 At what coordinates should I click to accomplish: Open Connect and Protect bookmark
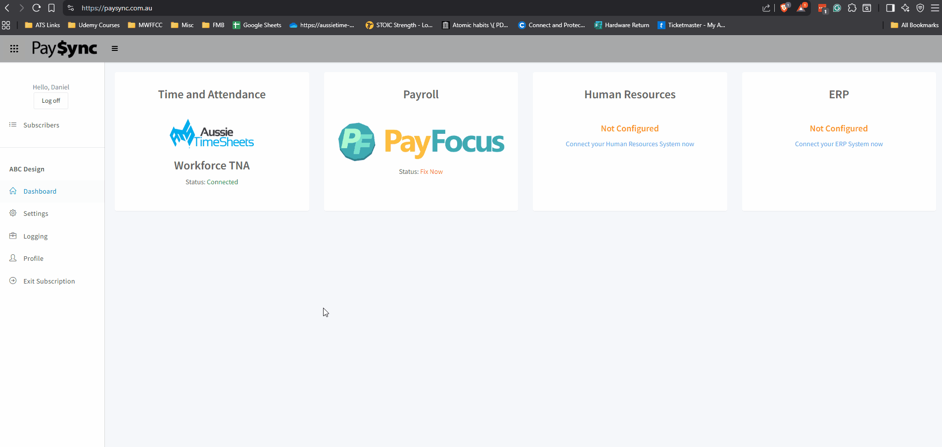(x=552, y=25)
